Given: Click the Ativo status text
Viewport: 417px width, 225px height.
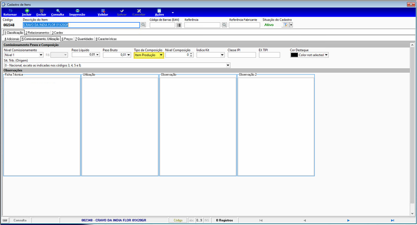Looking at the screenshot, I should point(269,25).
